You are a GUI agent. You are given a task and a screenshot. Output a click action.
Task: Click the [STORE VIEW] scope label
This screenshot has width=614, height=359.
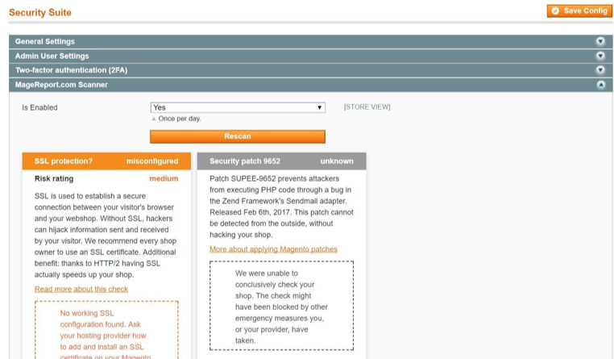coord(367,107)
